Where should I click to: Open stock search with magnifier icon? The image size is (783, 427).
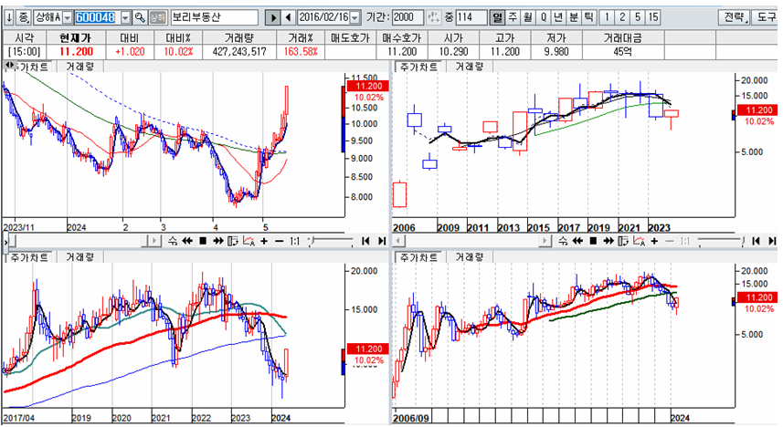coord(140,17)
